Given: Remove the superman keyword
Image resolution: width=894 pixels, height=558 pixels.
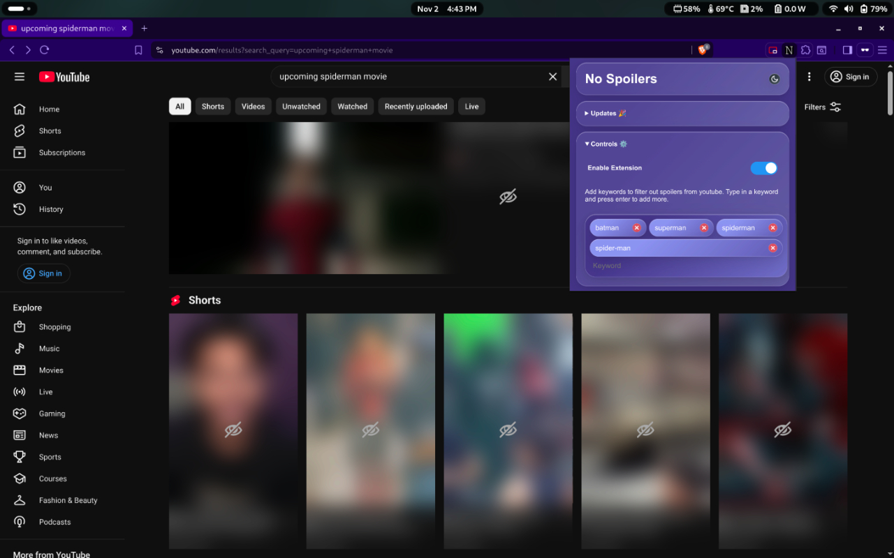Looking at the screenshot, I should click(x=704, y=228).
